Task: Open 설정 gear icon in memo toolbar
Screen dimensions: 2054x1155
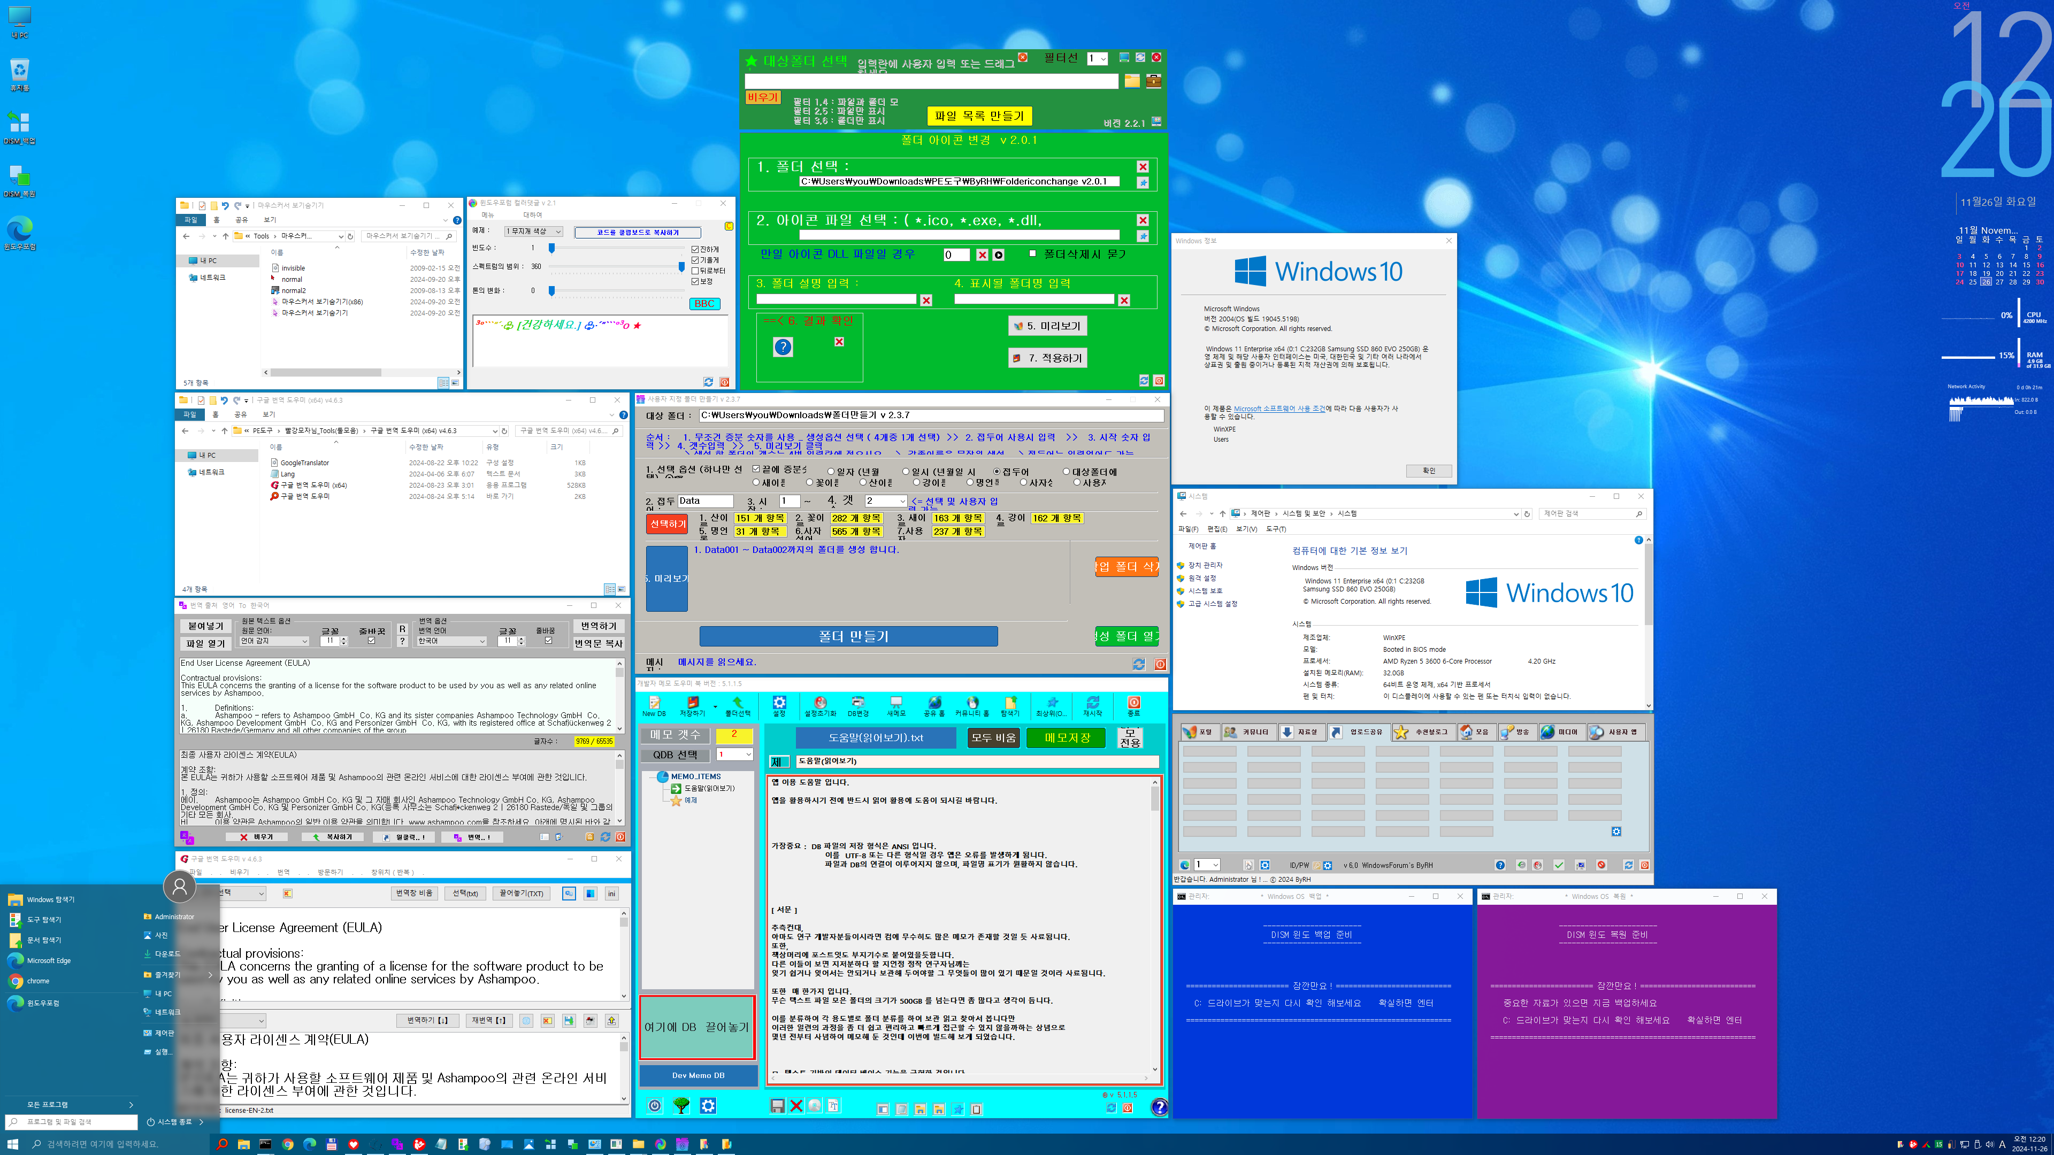Action: (x=779, y=706)
